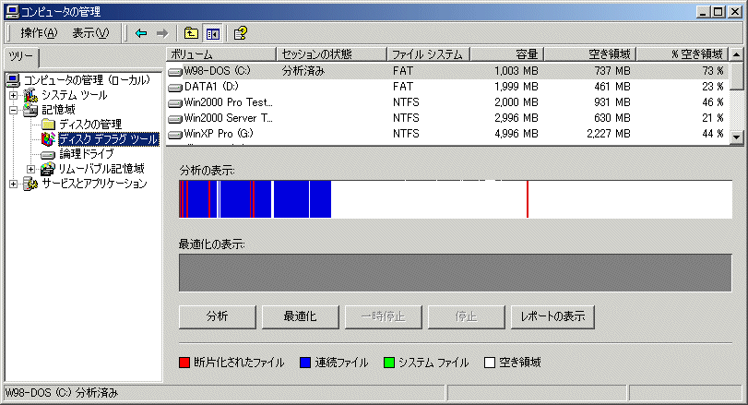The width and height of the screenshot is (748, 405).
Task: Click the 分析 button
Action: [x=217, y=316]
